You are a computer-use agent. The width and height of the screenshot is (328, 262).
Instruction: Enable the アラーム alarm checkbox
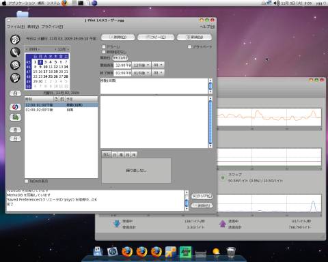[x=104, y=46]
